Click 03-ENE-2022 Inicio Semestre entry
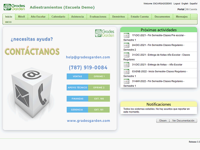Screen dimensions: 200x150 (159, 73)
